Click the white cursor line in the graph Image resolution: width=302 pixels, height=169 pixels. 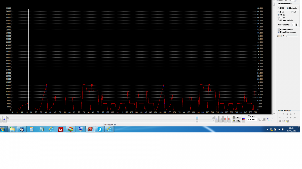(29, 59)
